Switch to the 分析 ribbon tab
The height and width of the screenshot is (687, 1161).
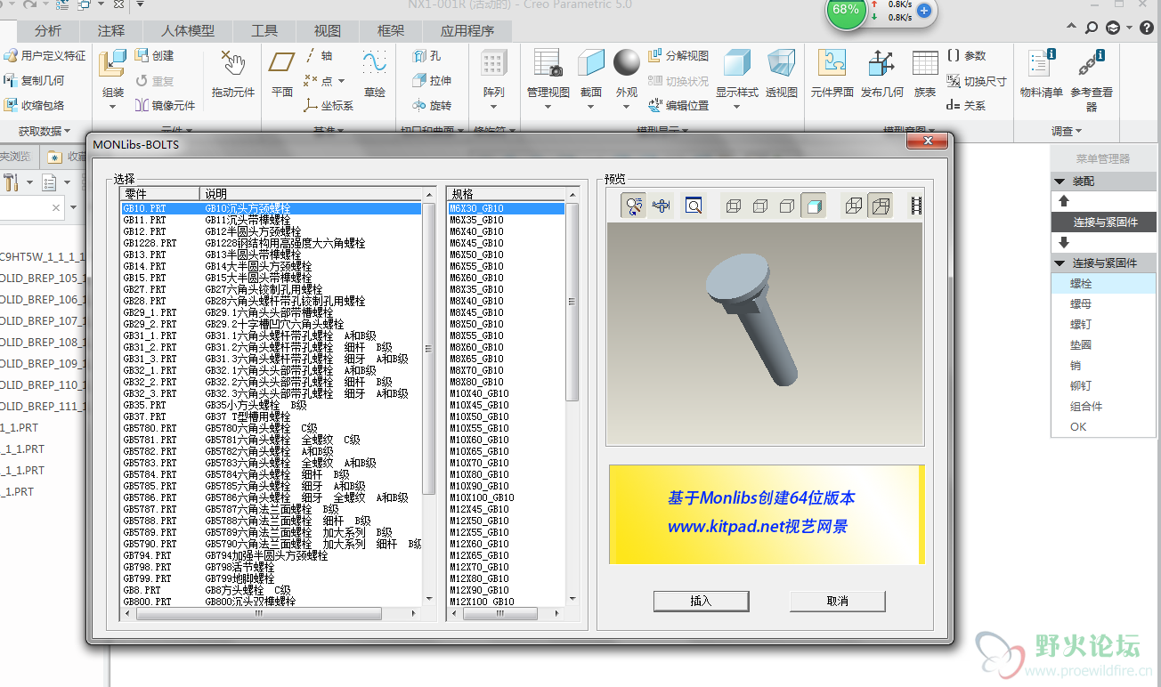point(48,30)
